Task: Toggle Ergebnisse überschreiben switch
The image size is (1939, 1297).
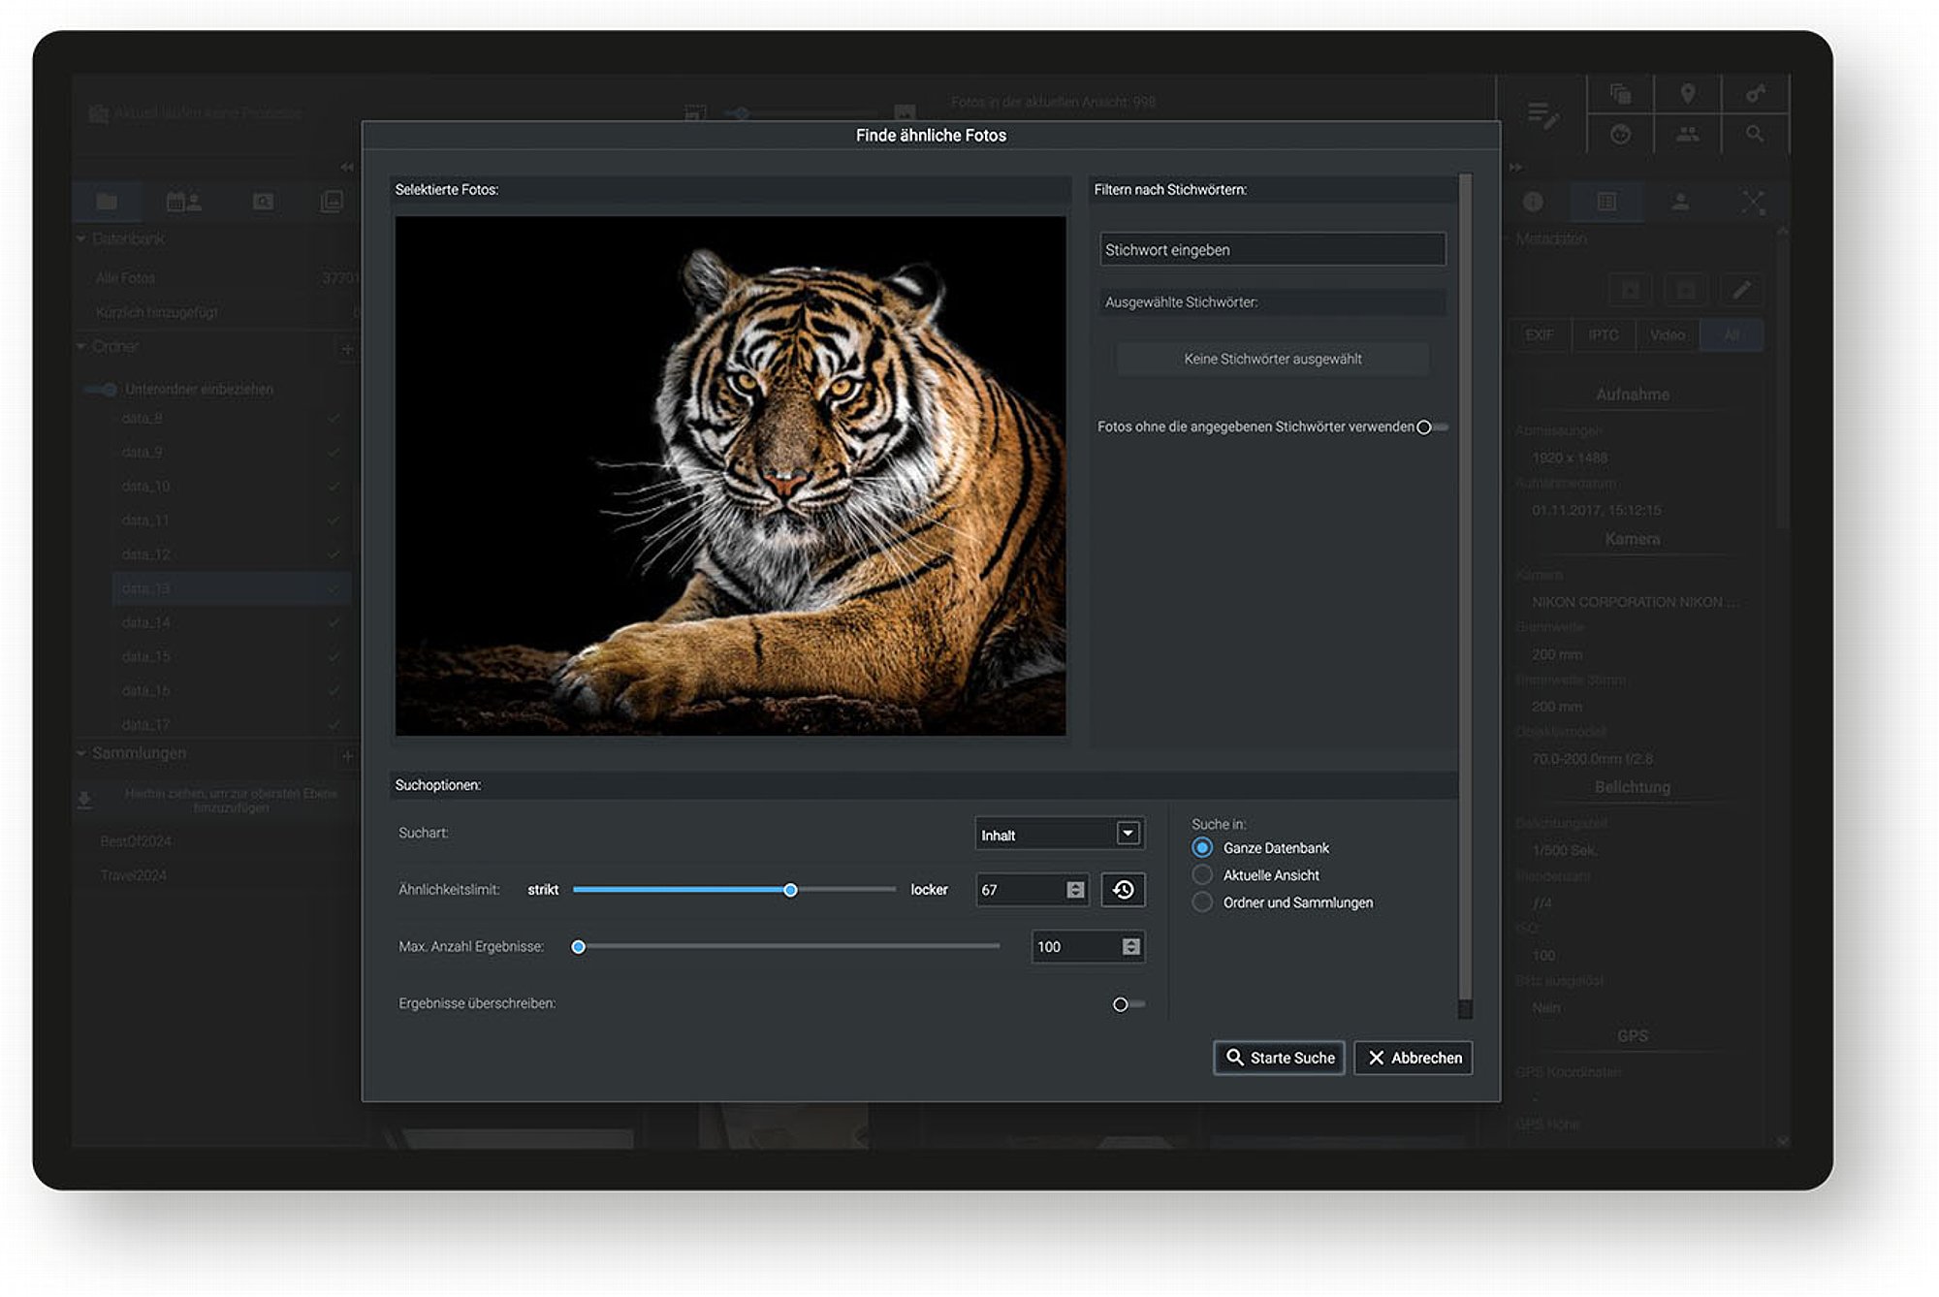Action: 1128,1004
